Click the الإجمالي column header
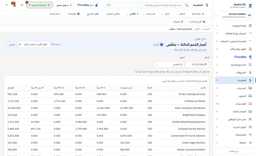Image resolution: width=256 pixels, height=156 pixels. coord(11,88)
